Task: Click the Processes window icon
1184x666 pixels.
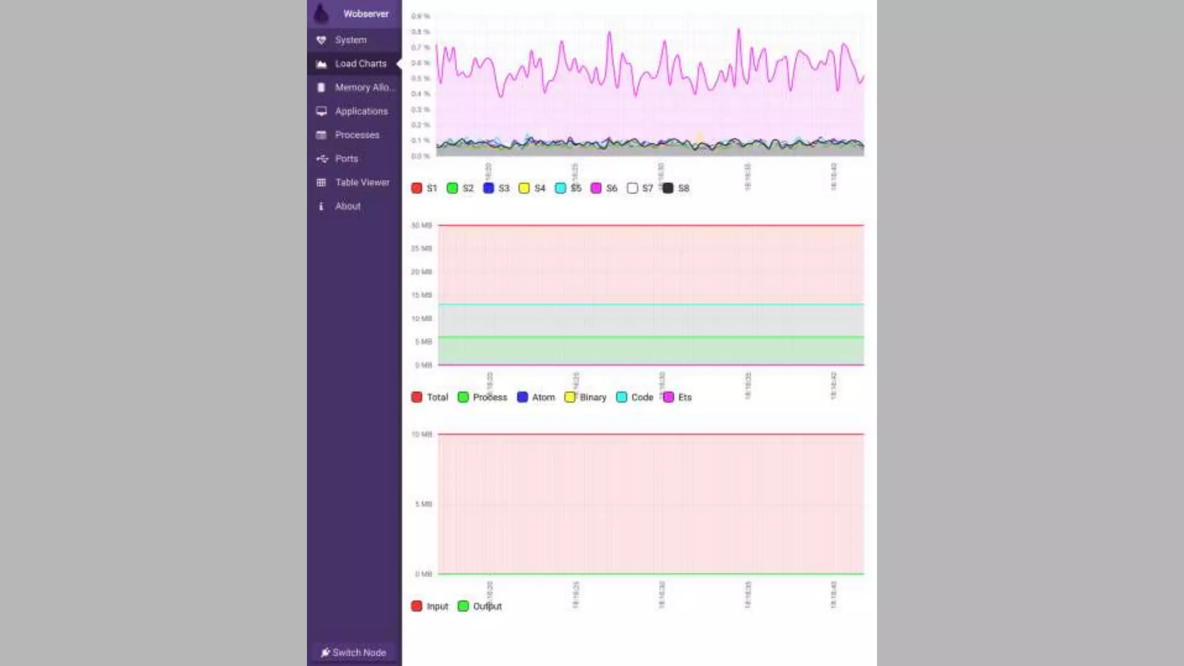Action: [321, 135]
